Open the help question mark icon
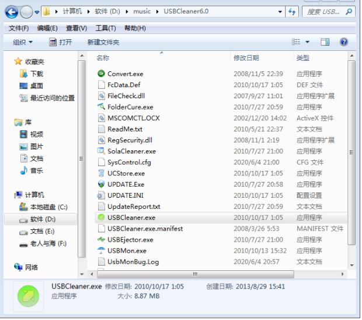This screenshot has width=362, height=320. [344, 42]
